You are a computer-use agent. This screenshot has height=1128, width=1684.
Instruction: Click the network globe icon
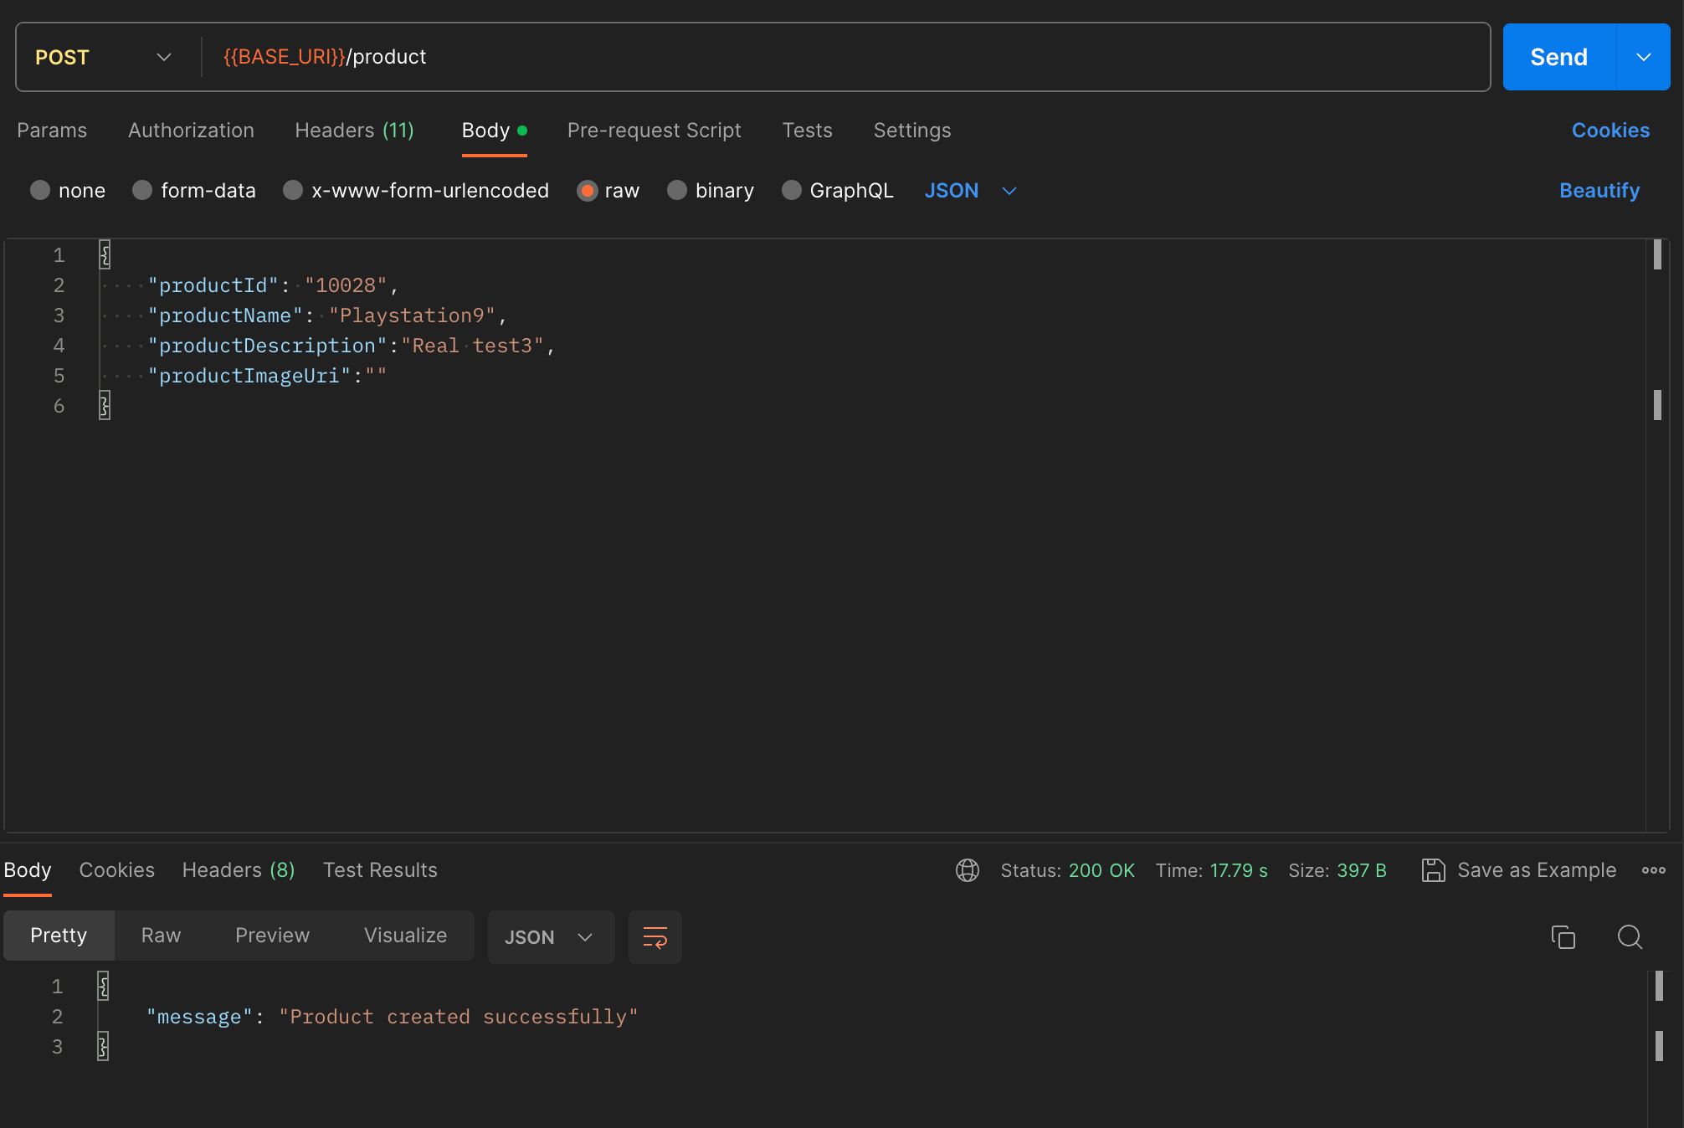coord(967,870)
